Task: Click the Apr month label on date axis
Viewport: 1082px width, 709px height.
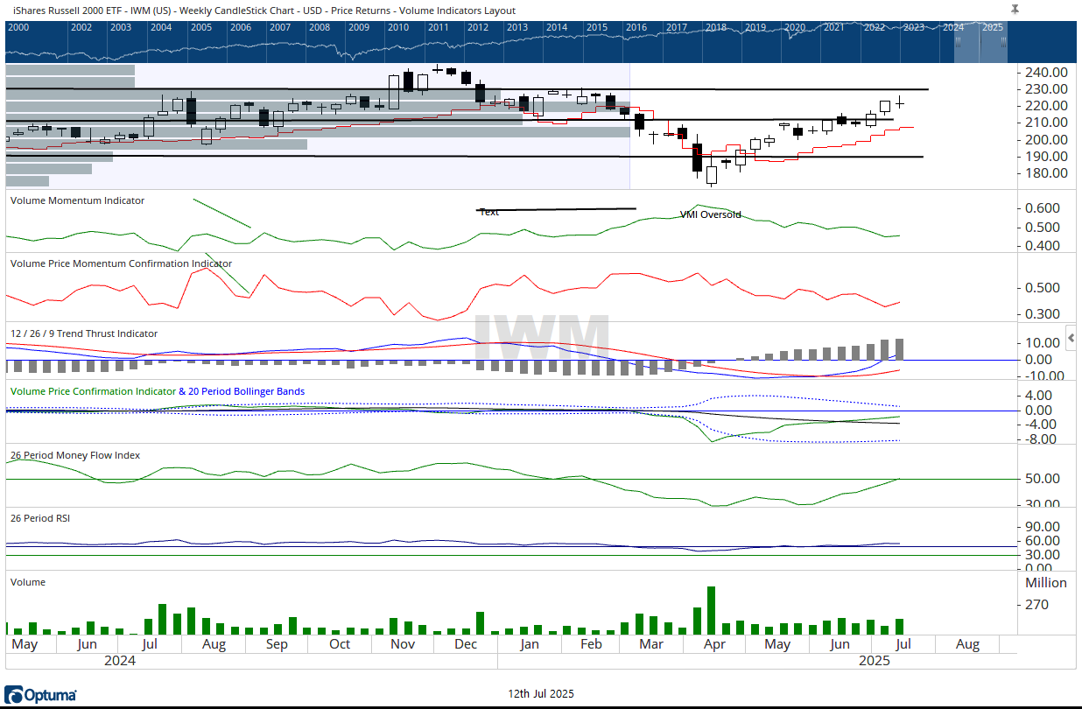Action: [714, 644]
